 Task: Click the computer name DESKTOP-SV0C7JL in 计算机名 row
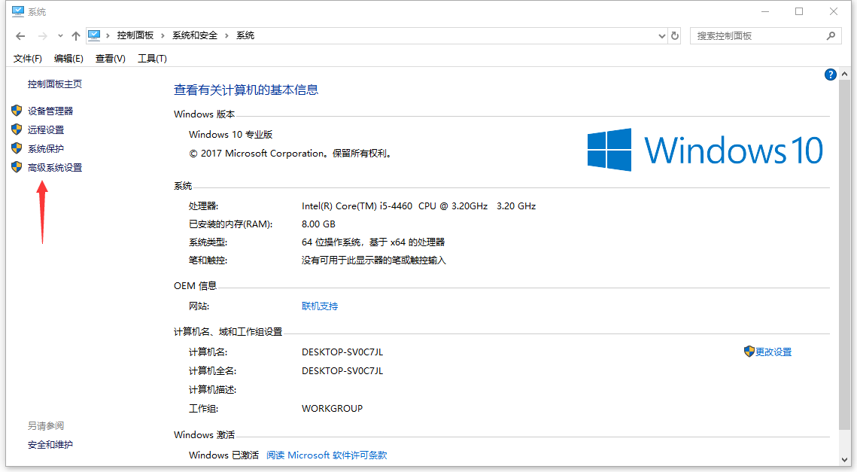[x=342, y=352]
